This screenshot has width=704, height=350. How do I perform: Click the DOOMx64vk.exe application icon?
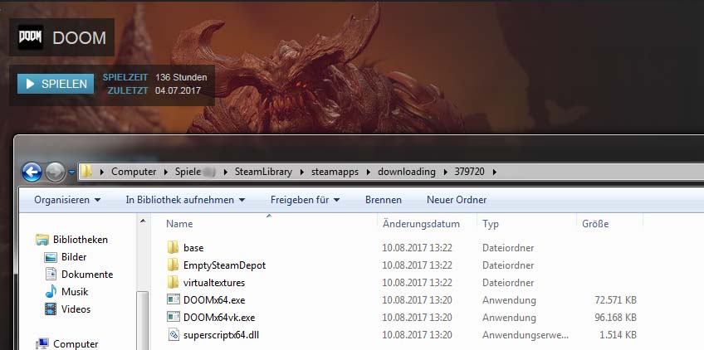(x=174, y=318)
